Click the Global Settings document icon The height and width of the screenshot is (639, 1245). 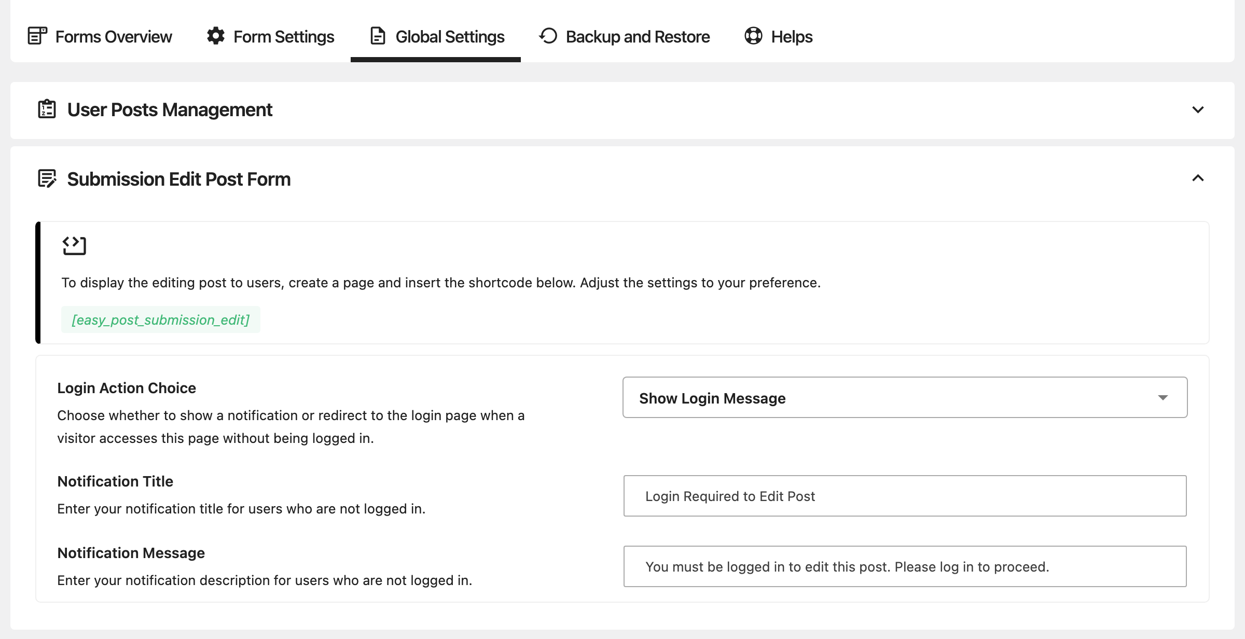click(x=378, y=36)
